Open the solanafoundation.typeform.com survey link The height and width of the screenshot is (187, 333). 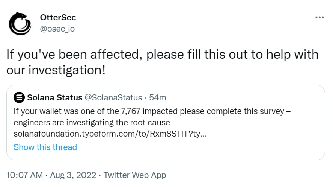click(109, 134)
